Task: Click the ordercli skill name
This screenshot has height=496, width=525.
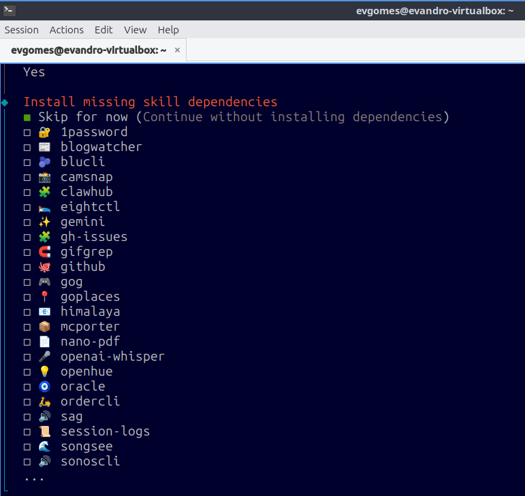Action: [90, 401]
